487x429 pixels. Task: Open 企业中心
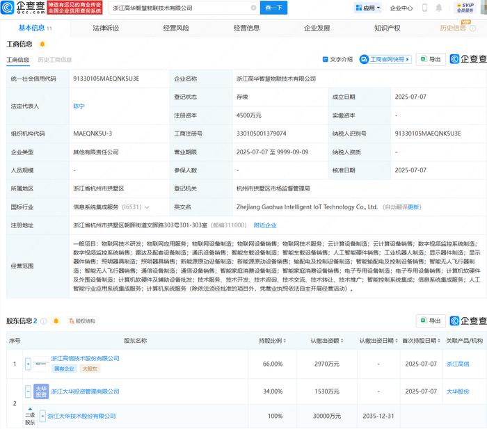[401, 8]
